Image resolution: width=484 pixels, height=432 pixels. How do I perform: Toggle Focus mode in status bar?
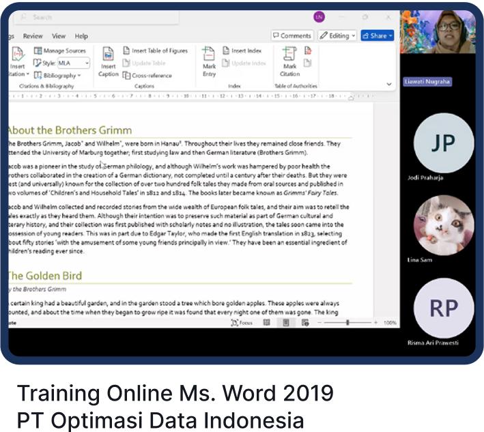(x=242, y=322)
